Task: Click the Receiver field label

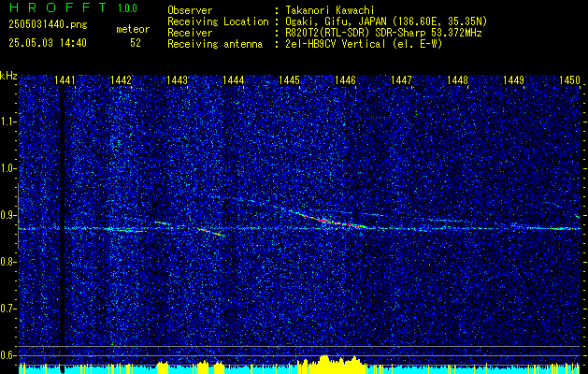Action: pyautogui.click(x=190, y=33)
